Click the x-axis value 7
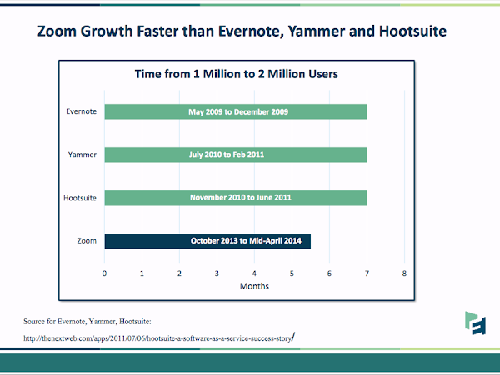500x375 pixels. point(367,274)
